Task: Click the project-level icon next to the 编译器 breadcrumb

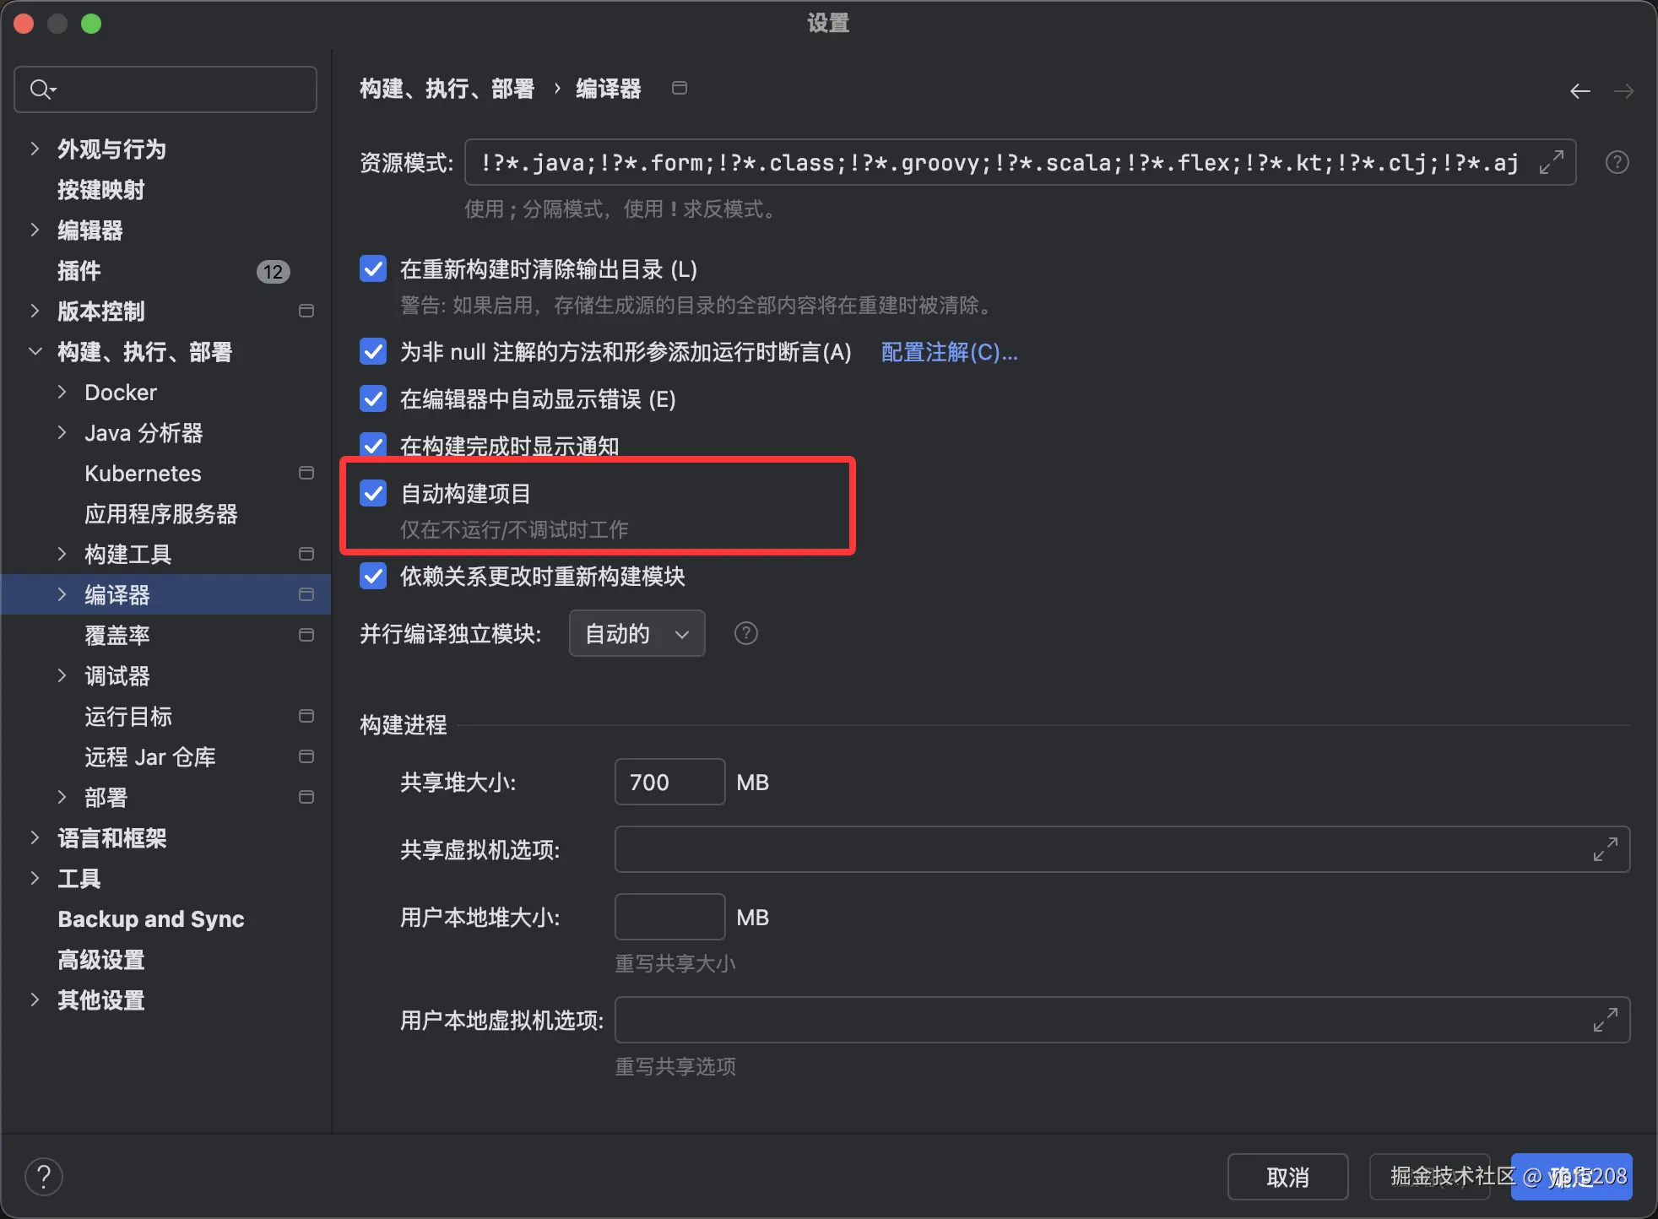Action: 680,88
